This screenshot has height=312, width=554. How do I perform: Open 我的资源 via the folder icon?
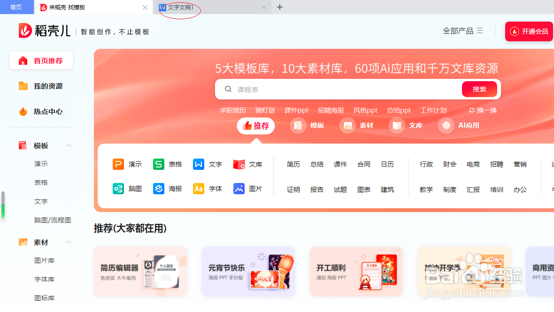(23, 86)
